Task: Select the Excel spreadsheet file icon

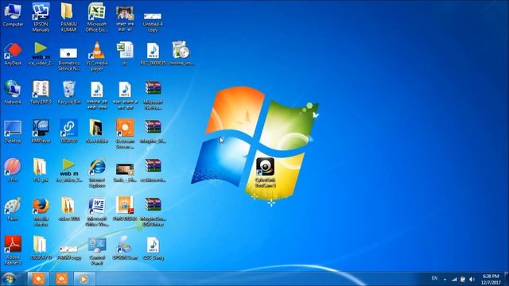Action: pyautogui.click(x=125, y=53)
